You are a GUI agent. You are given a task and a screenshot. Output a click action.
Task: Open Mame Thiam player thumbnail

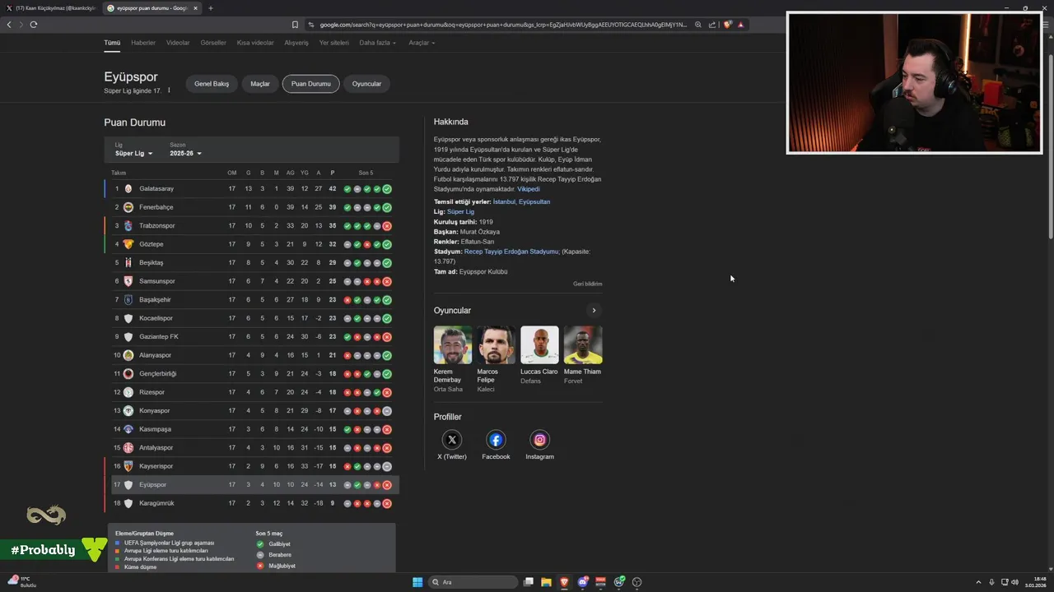click(x=583, y=345)
